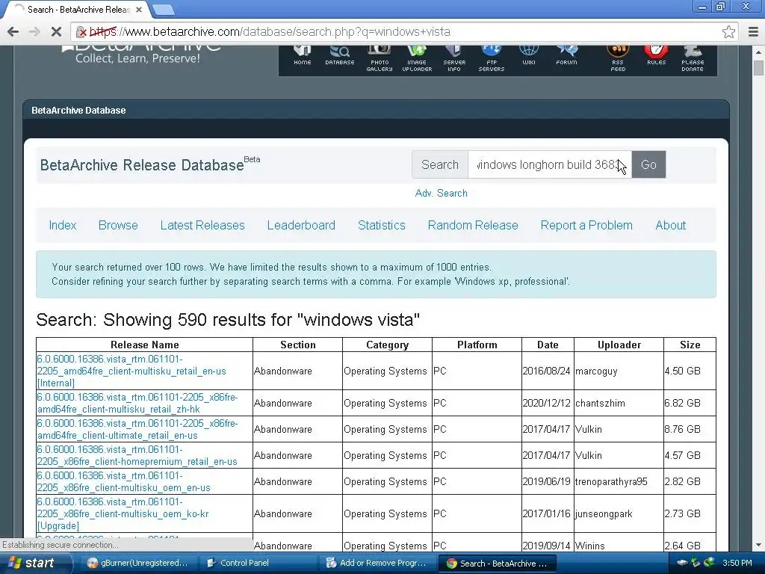Open the Leaderboard link
The height and width of the screenshot is (574, 765).
301,225
